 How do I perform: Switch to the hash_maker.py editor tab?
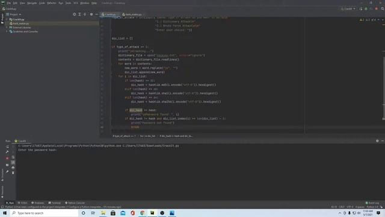(132, 14)
